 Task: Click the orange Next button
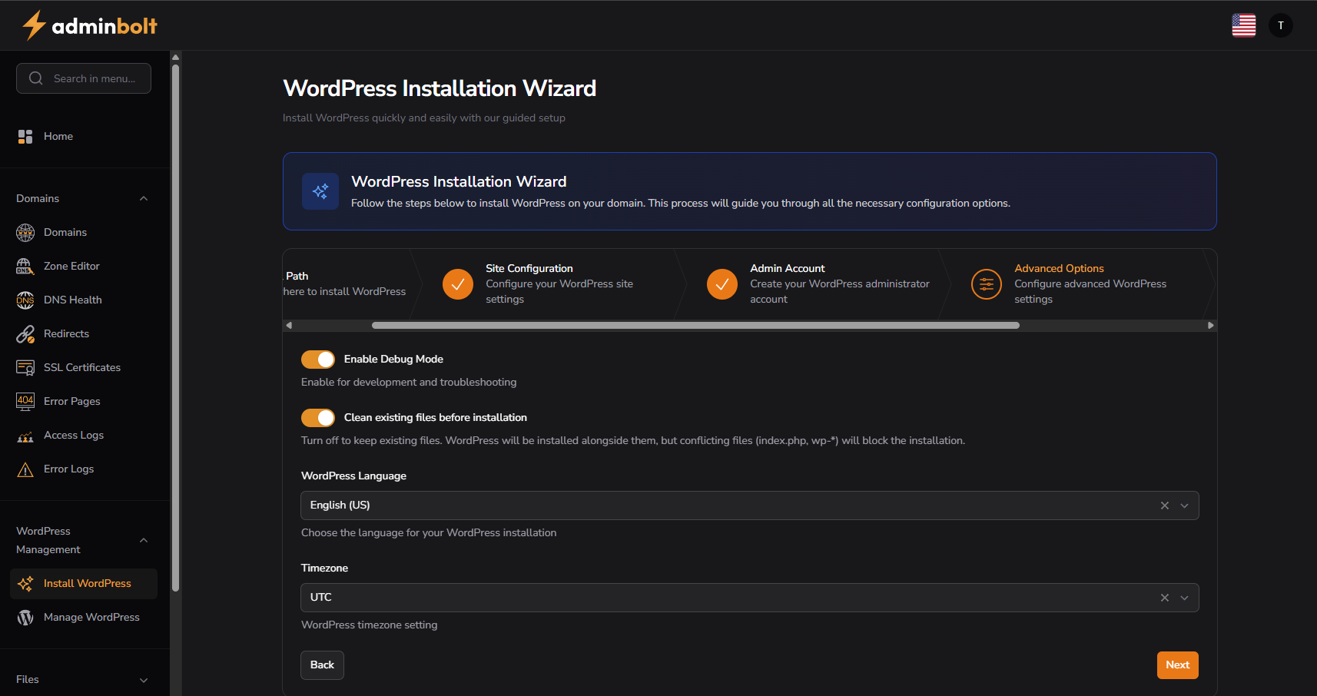pos(1177,665)
